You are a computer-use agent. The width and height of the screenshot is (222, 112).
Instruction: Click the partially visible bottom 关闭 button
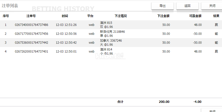point(212,110)
